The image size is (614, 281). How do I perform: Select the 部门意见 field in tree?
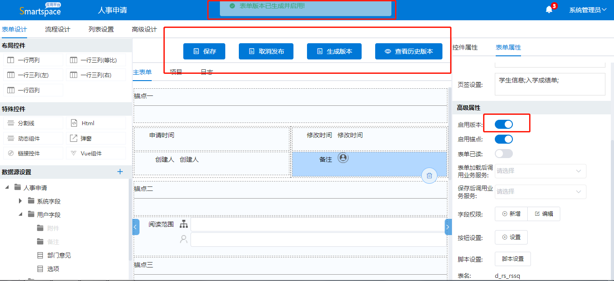coord(59,255)
